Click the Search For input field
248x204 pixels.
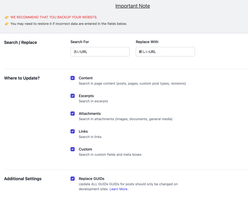coord(100,52)
